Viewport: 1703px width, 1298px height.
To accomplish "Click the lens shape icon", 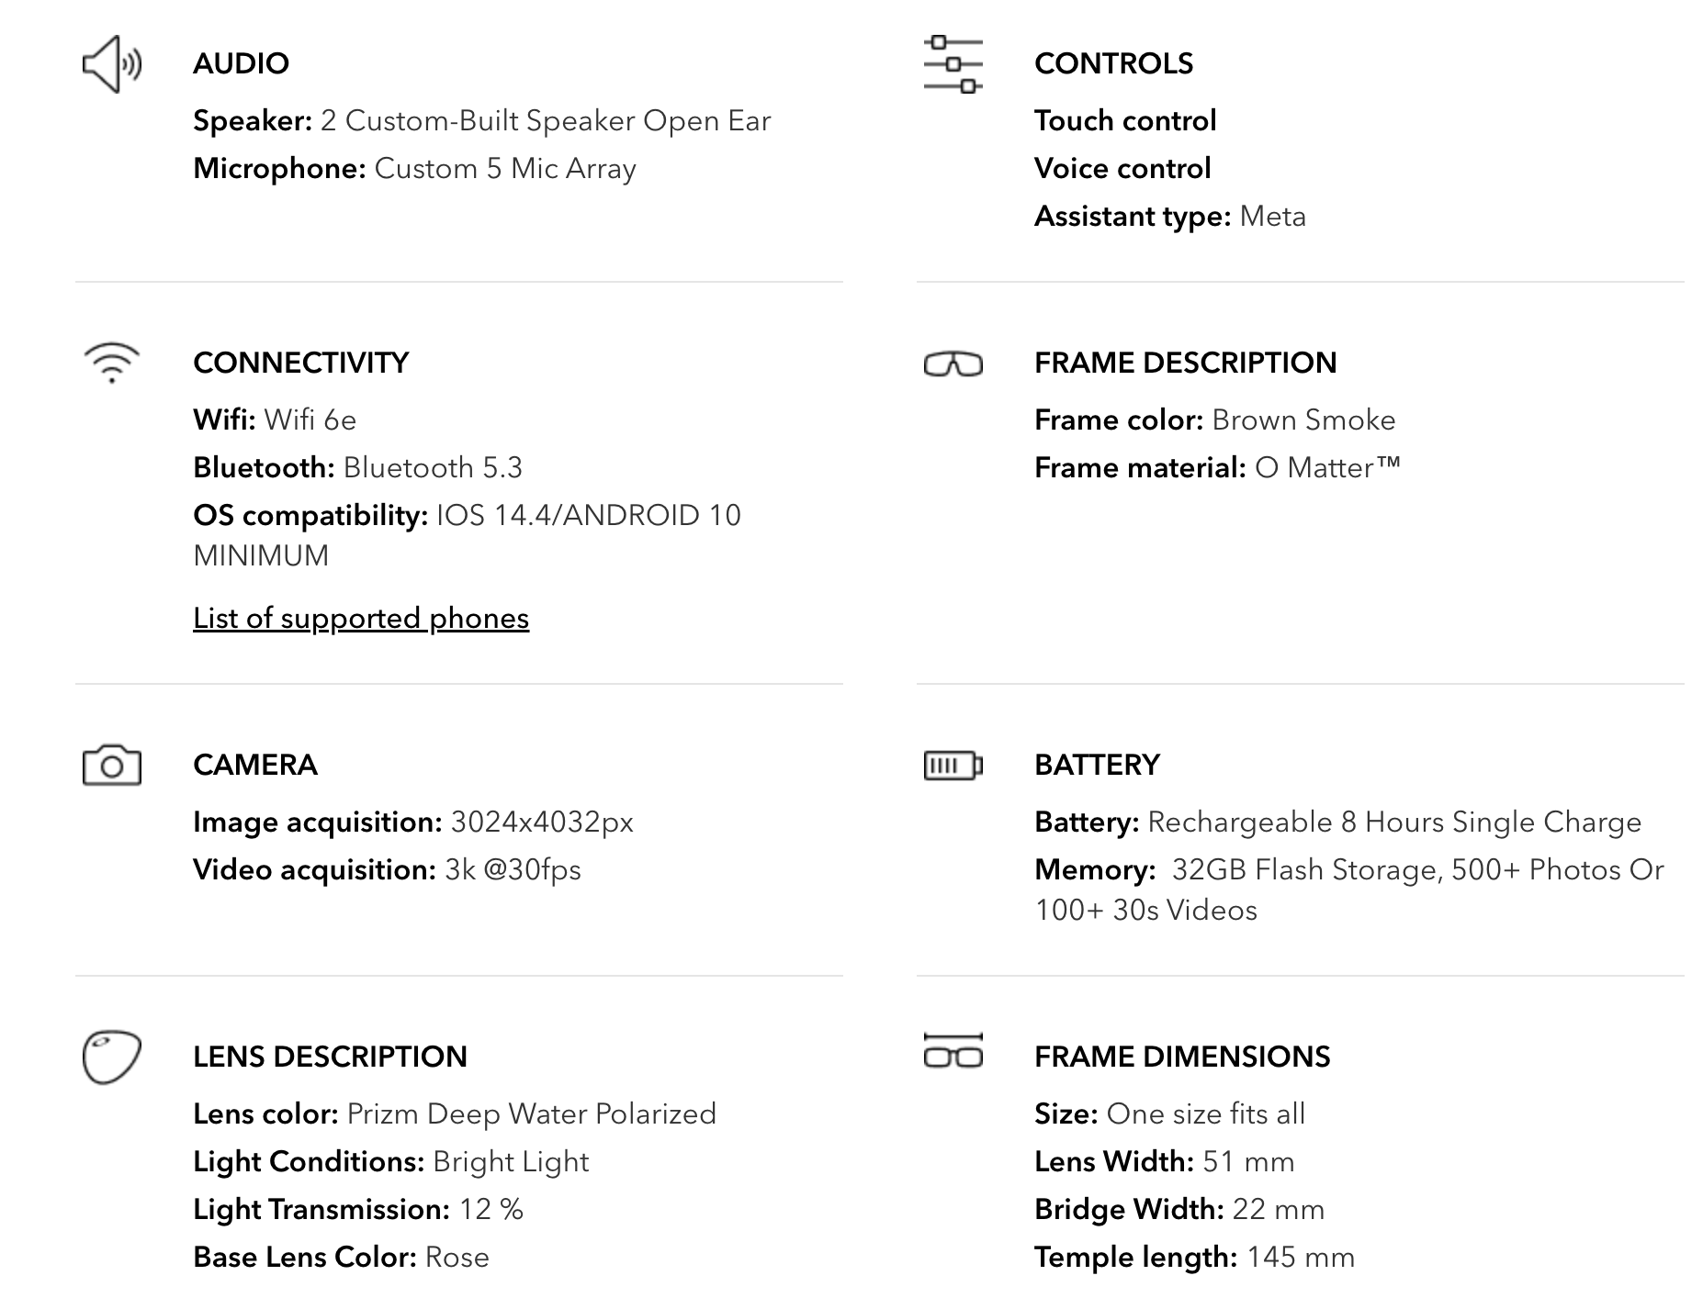I will pyautogui.click(x=111, y=1057).
